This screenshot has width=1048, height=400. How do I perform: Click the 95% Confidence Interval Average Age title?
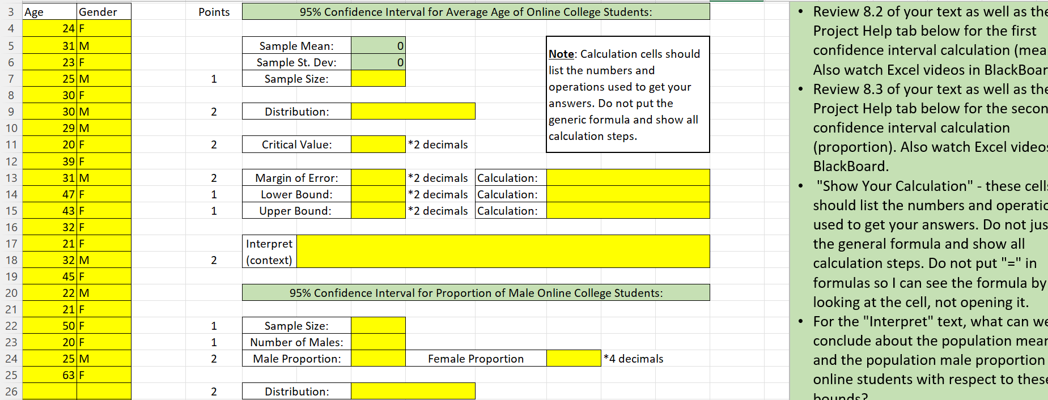(476, 12)
